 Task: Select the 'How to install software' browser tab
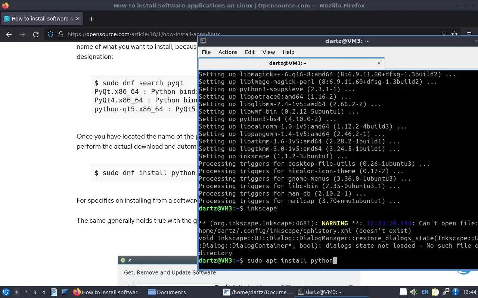pos(41,19)
